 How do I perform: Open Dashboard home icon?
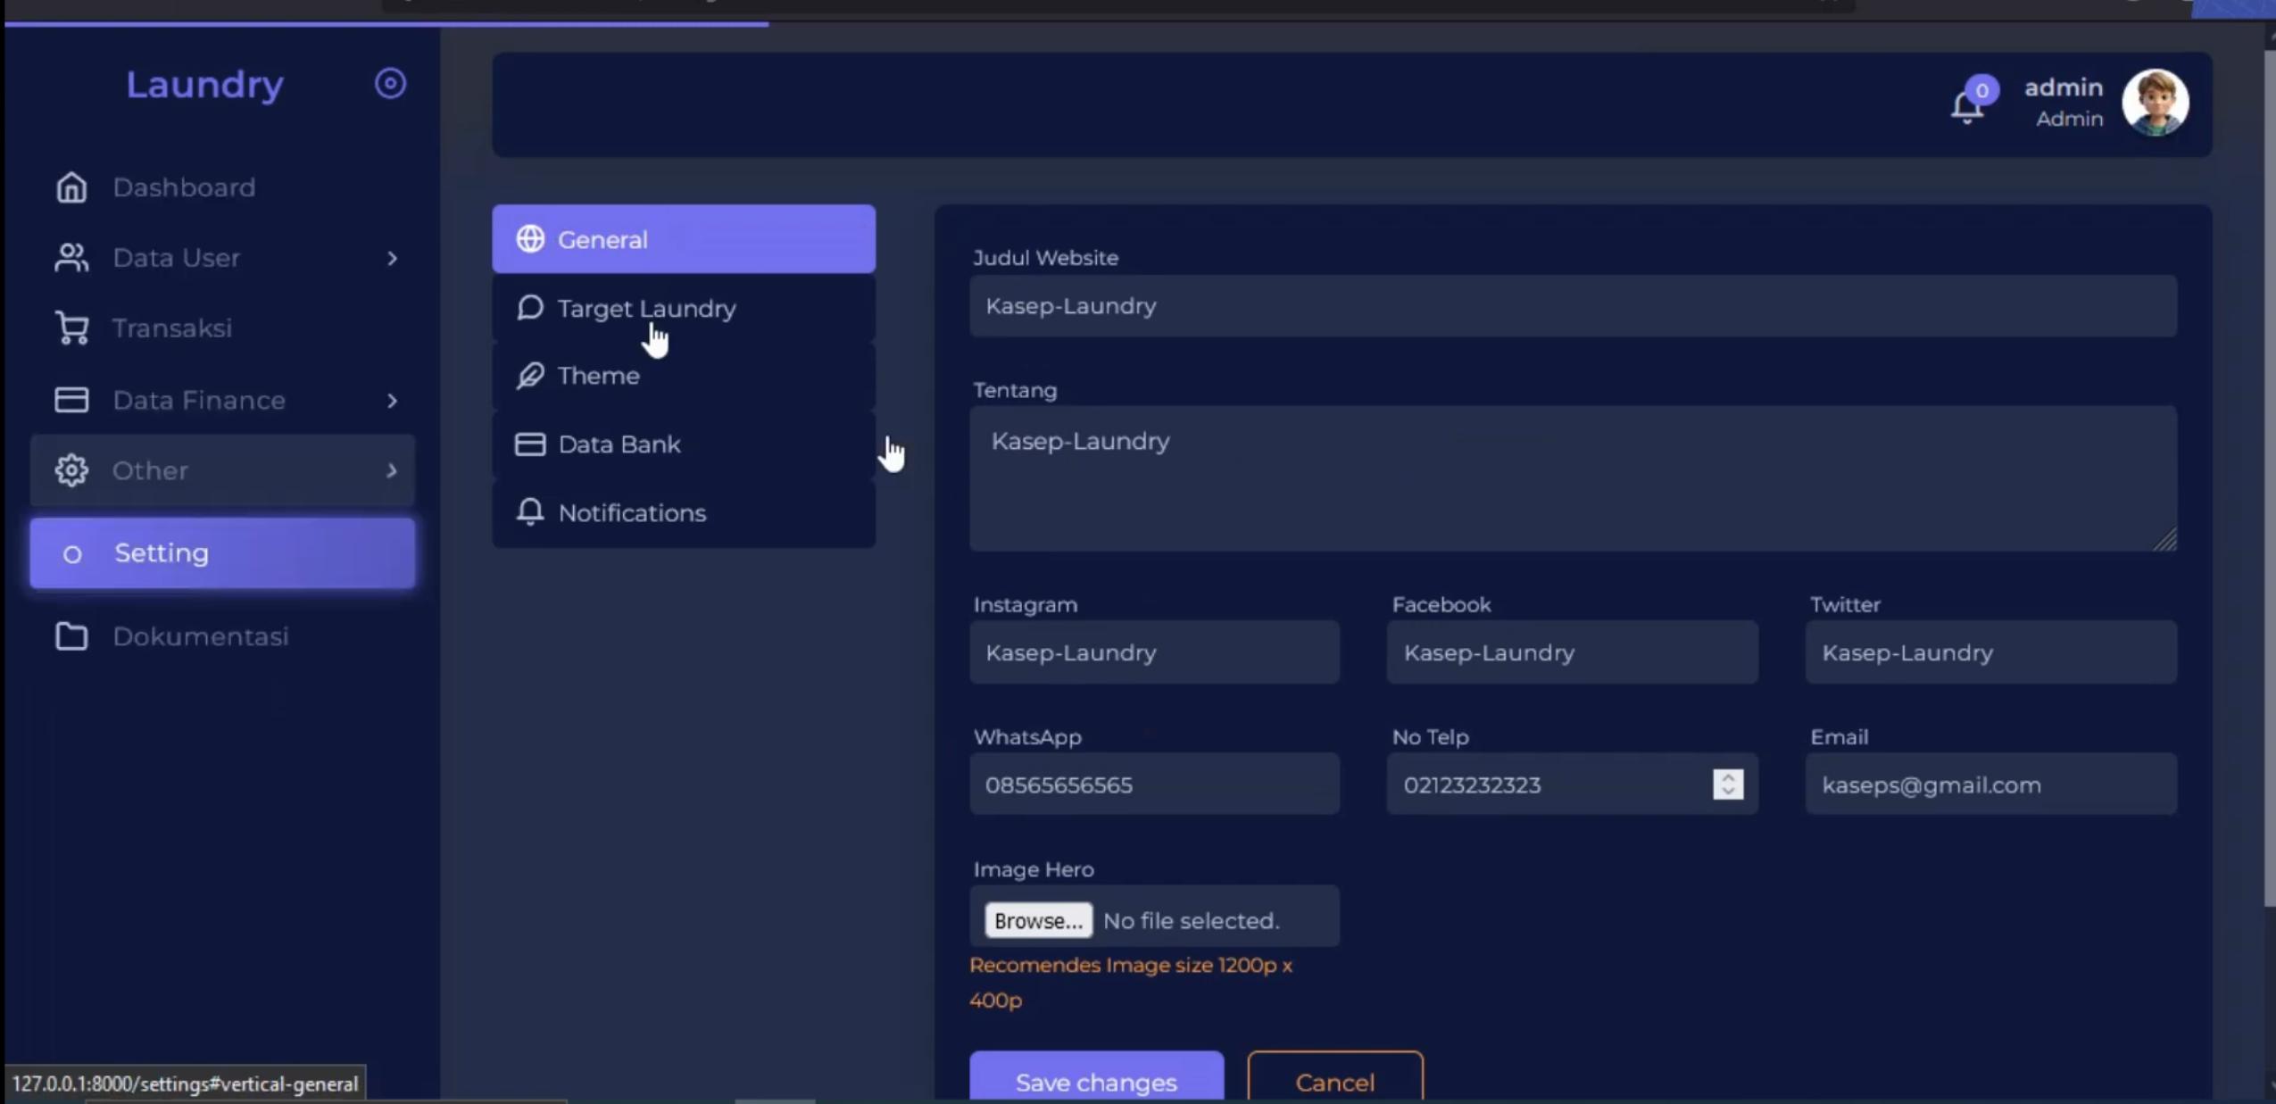[x=71, y=187]
